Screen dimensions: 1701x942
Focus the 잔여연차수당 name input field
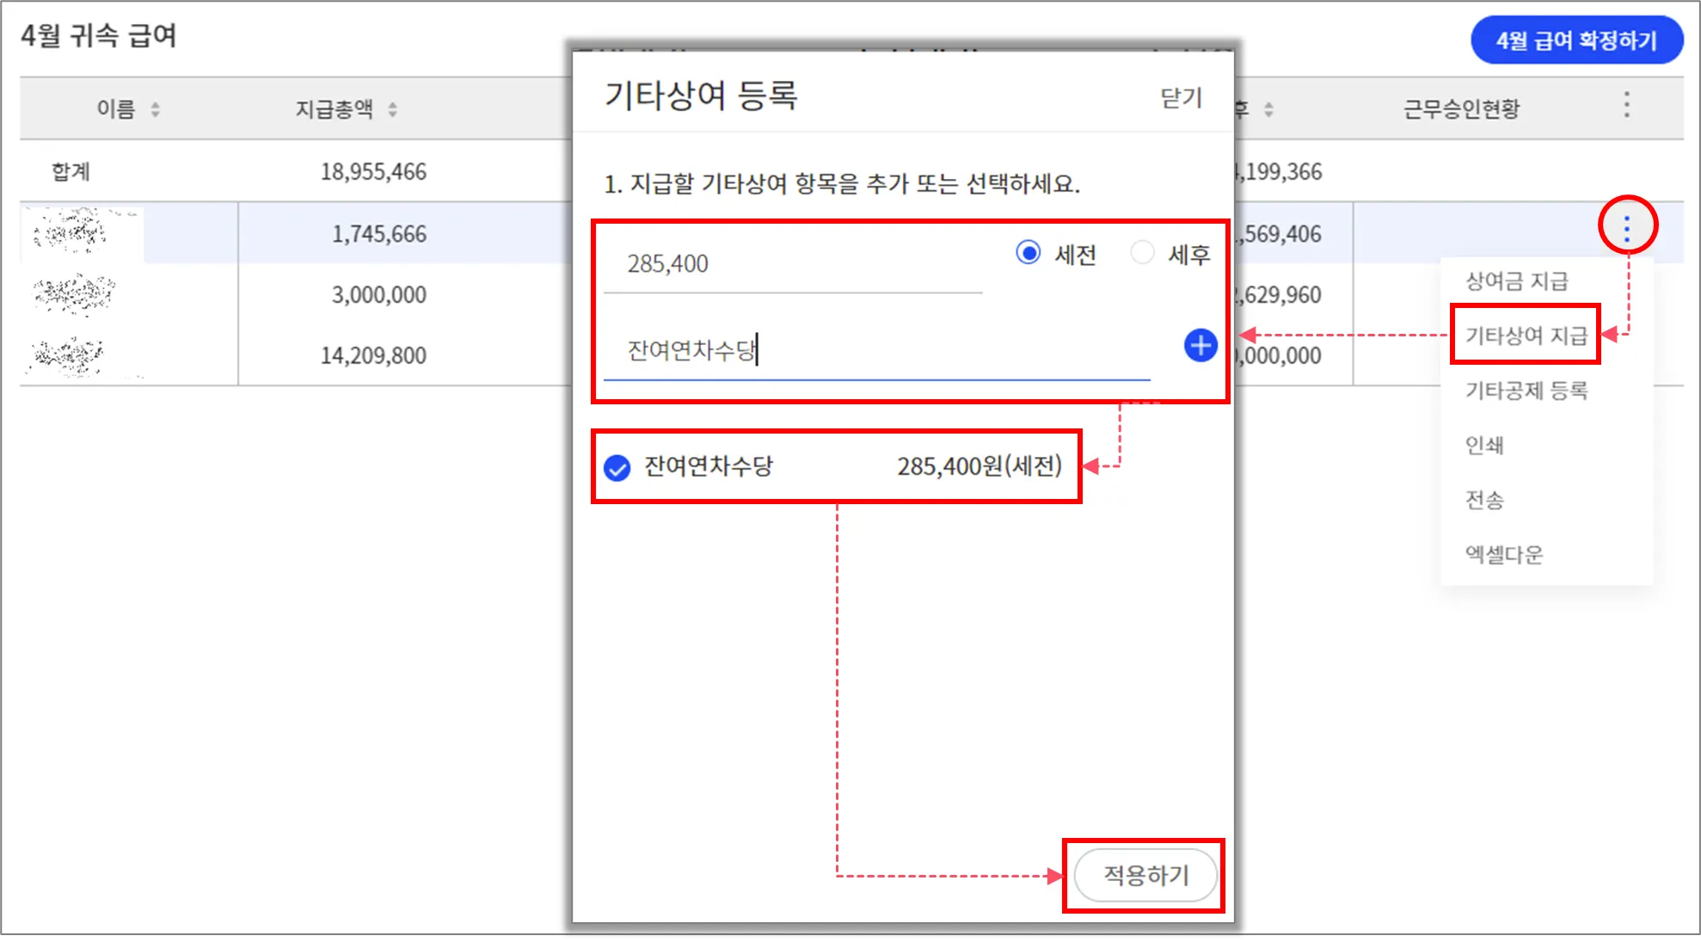(875, 351)
